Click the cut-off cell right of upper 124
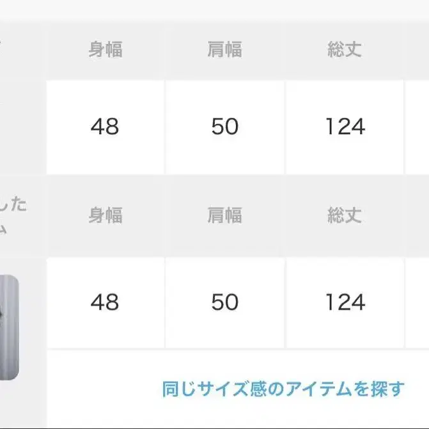The width and height of the screenshot is (429, 429). pos(417,127)
